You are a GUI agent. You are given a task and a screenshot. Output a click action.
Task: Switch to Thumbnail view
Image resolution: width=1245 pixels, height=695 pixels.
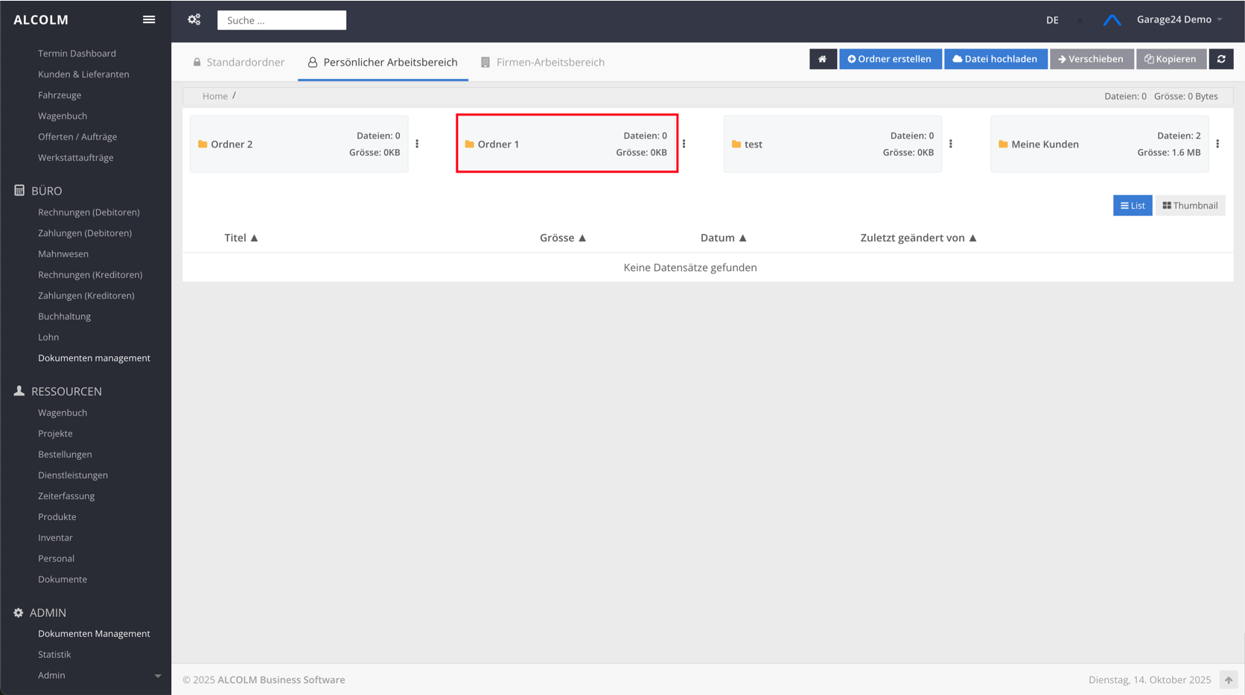click(1190, 206)
